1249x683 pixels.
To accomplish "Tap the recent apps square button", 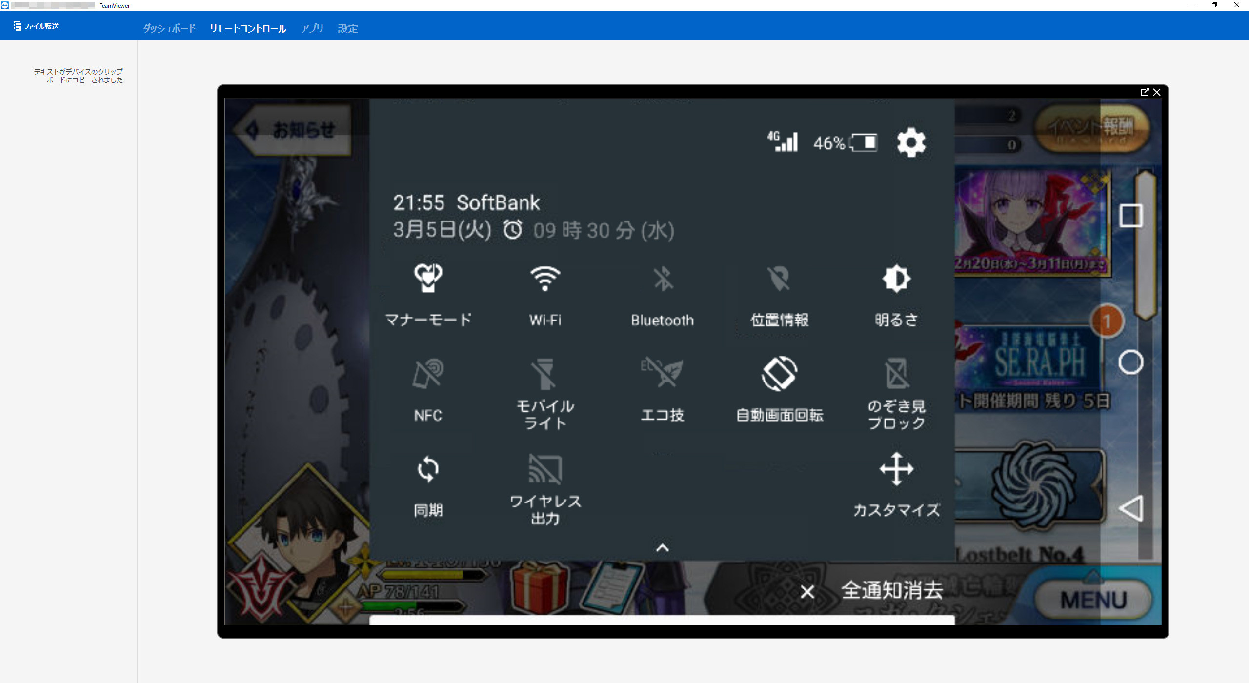I will pos(1130,216).
